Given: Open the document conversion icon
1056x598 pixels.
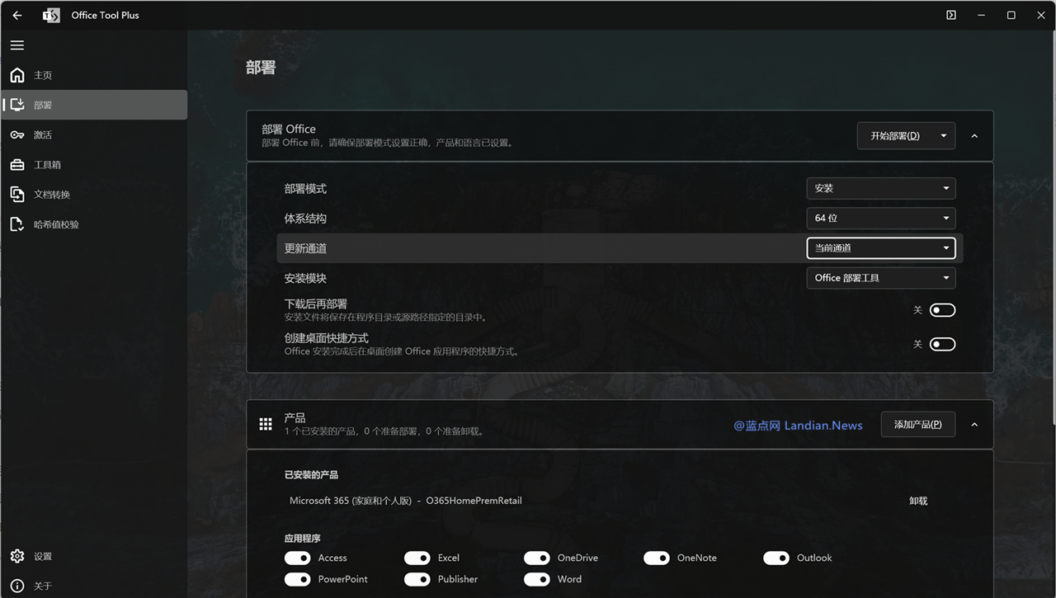Looking at the screenshot, I should tap(17, 194).
